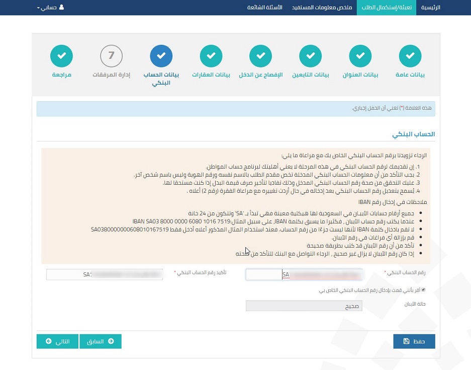Open step 7 إدارة المرفقات circle
The width and height of the screenshot is (471, 370).
[x=111, y=56]
